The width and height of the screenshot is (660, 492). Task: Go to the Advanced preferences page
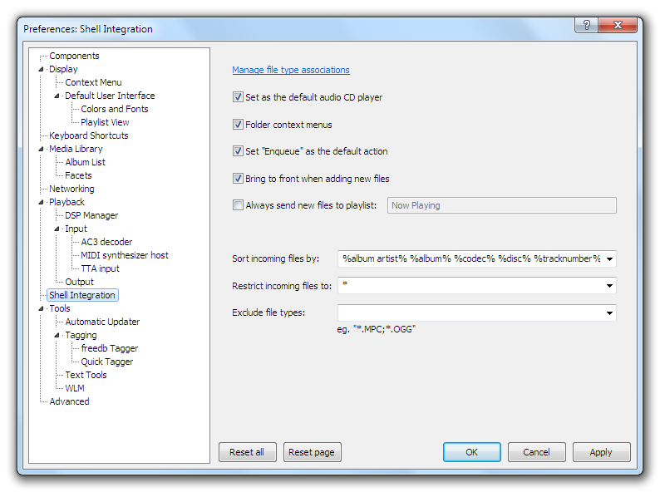tap(69, 401)
